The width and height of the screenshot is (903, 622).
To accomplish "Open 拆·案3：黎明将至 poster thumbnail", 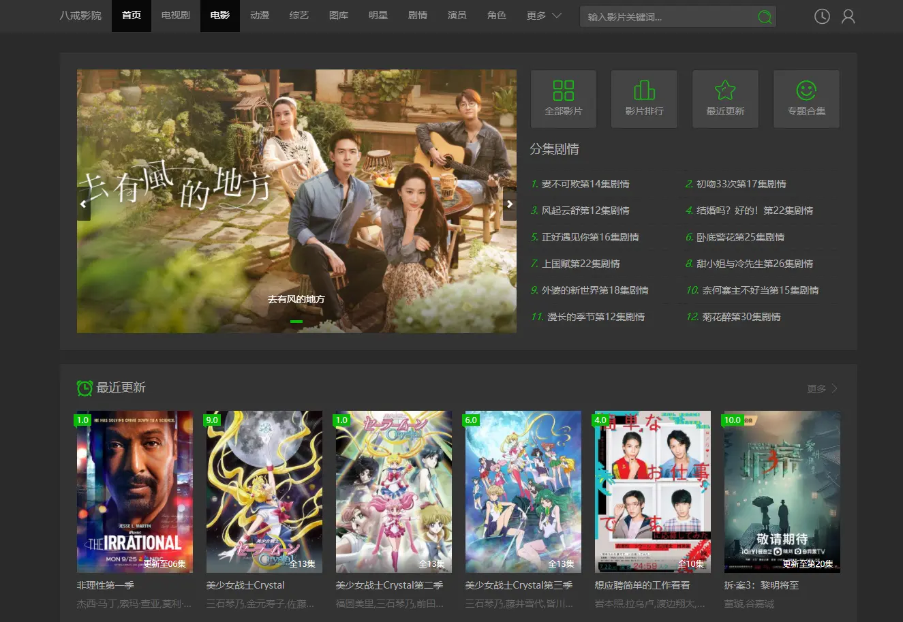I will click(x=782, y=491).
